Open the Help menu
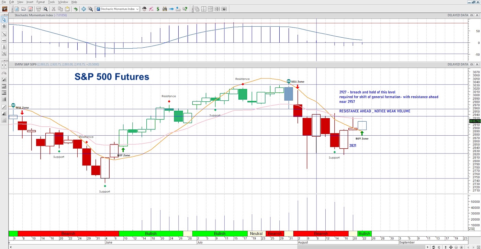Image resolution: width=481 pixels, height=249 pixels. click(x=74, y=2)
